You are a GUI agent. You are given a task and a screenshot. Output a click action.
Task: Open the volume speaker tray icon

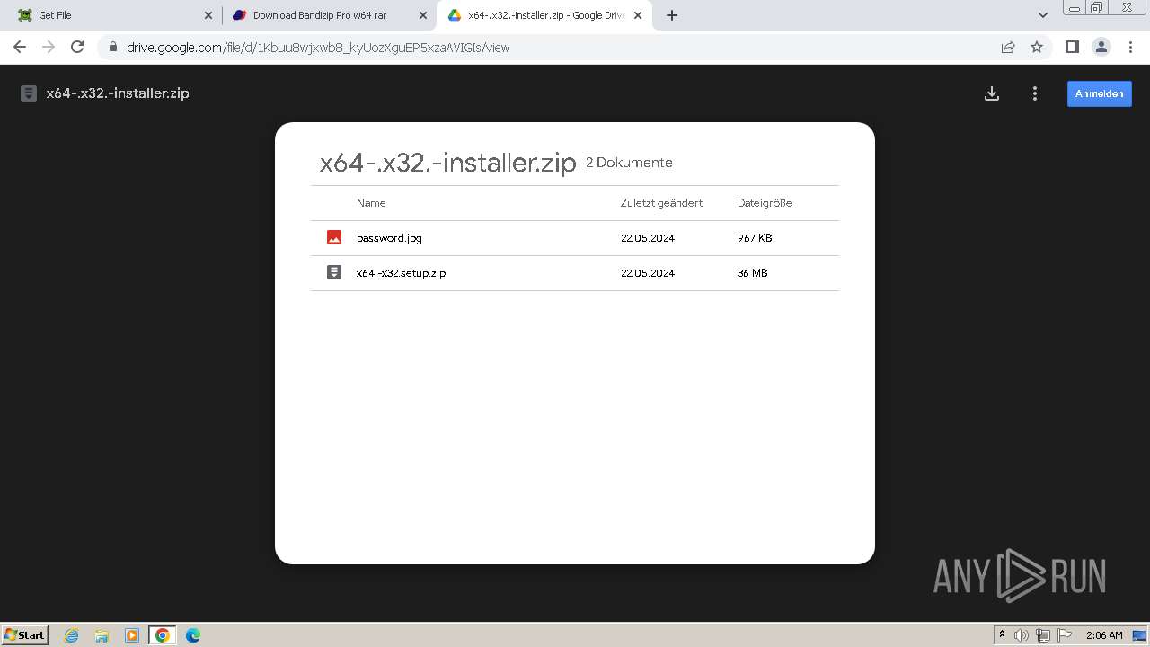click(1022, 635)
